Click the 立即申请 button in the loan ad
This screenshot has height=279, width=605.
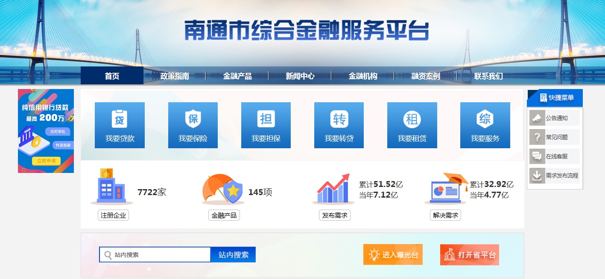(46, 161)
